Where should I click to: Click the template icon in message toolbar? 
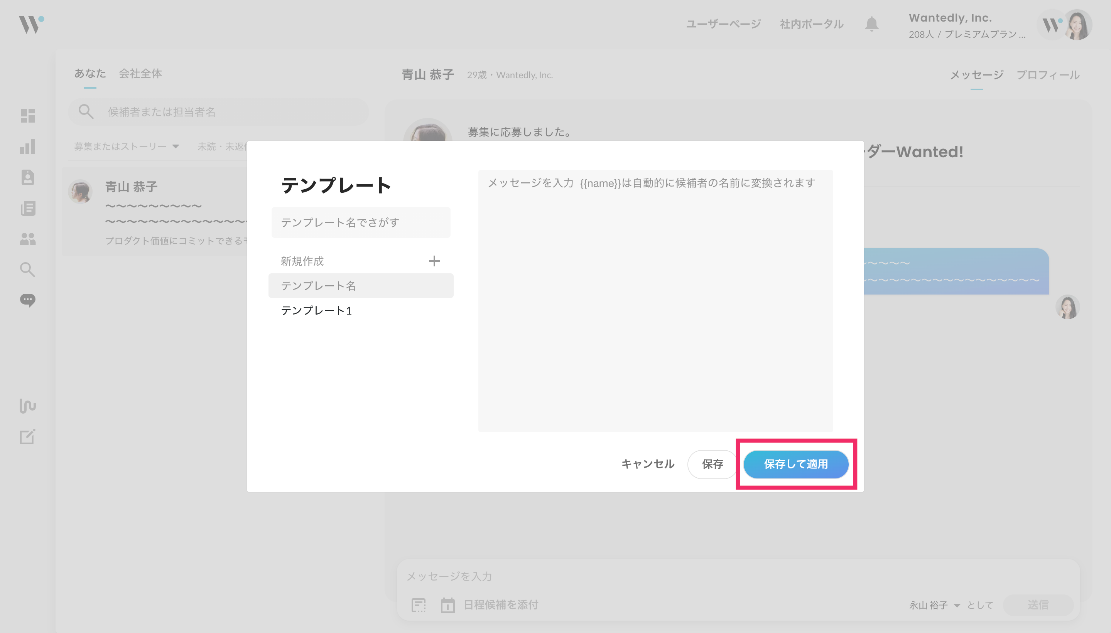(x=419, y=605)
